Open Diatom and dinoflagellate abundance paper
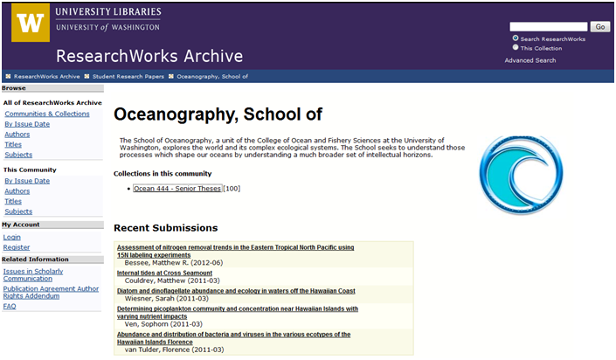 tap(236, 291)
